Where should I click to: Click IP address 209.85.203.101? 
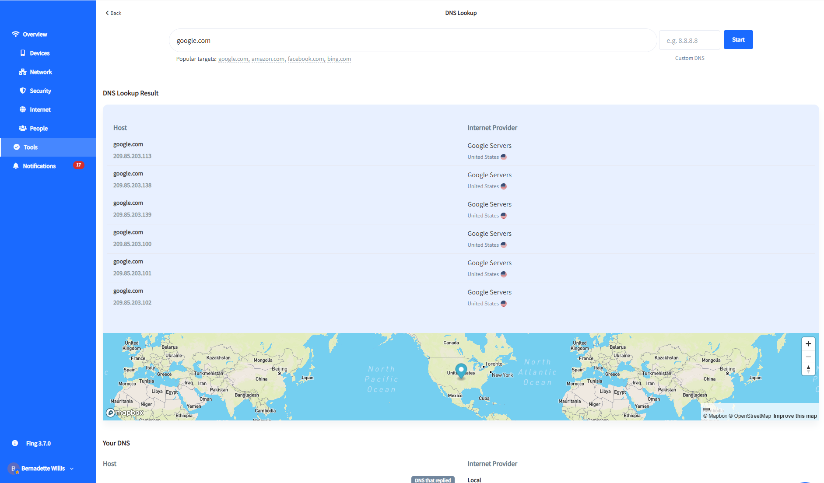click(x=132, y=273)
